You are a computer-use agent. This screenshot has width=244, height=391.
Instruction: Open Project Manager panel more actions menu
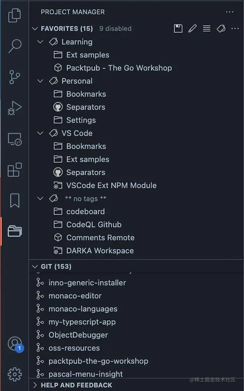230,12
